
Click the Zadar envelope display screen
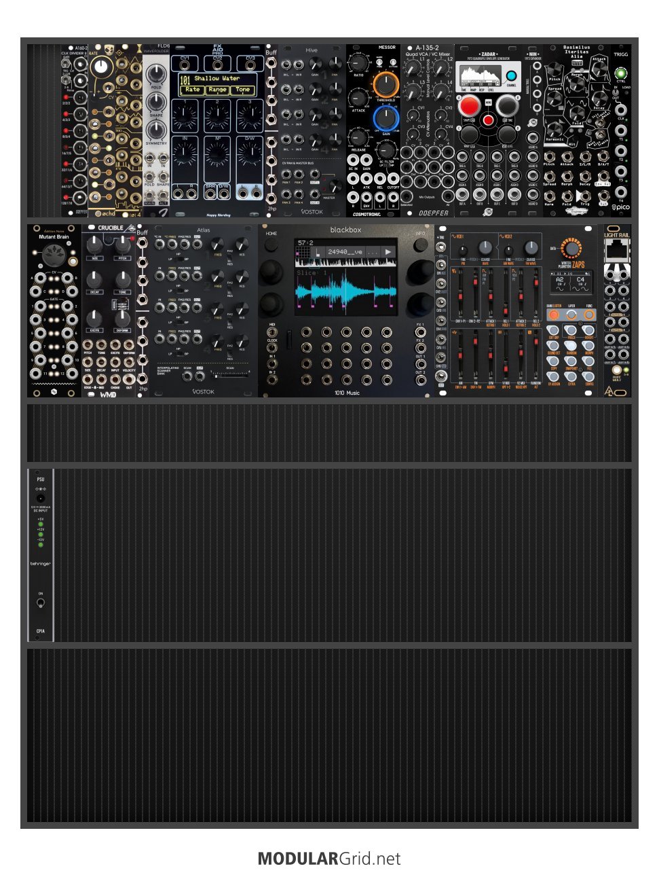click(x=480, y=75)
